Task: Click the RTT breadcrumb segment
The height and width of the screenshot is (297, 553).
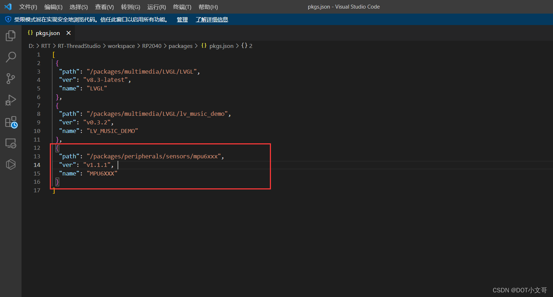Action: pyautogui.click(x=46, y=46)
